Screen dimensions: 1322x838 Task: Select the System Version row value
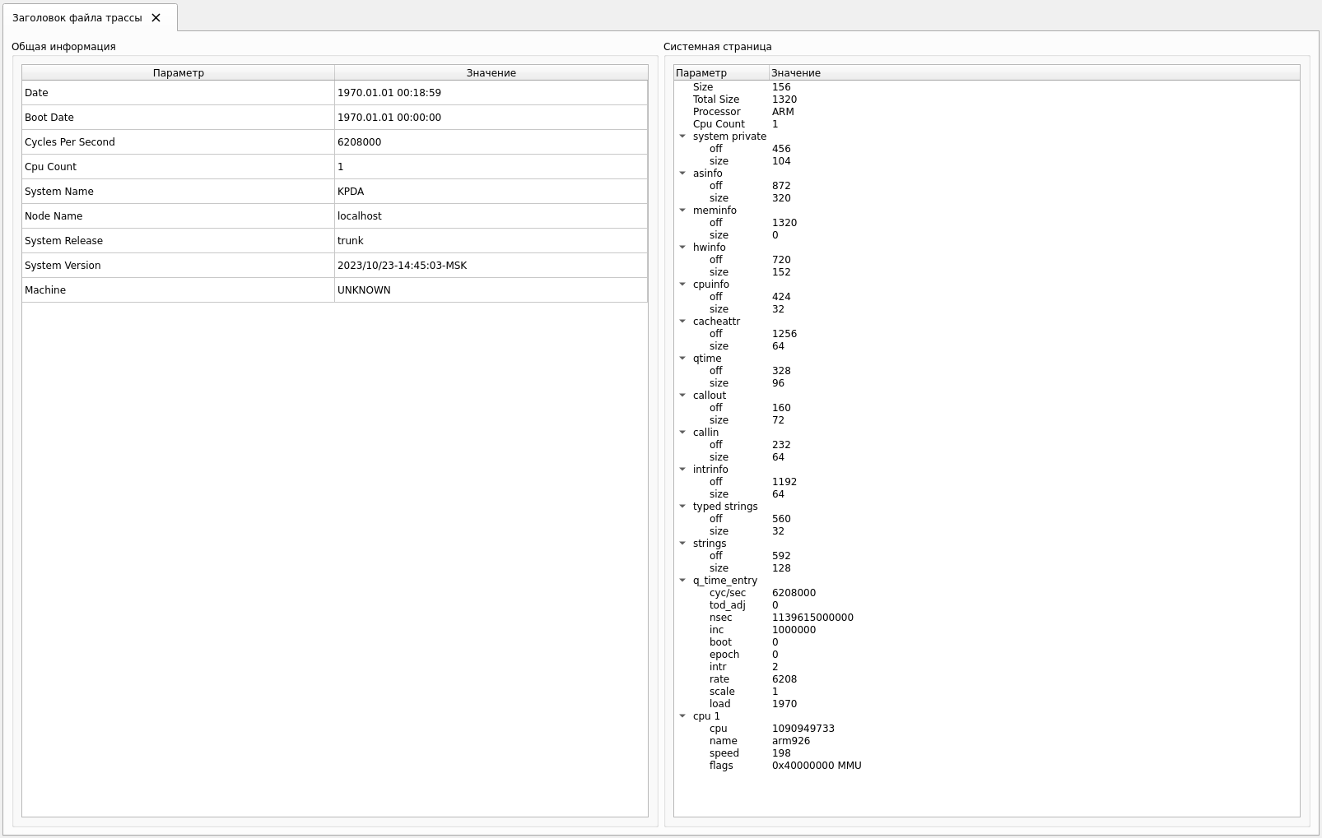[491, 266]
